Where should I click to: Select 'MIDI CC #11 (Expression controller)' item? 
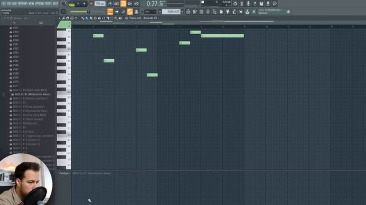click(33, 136)
